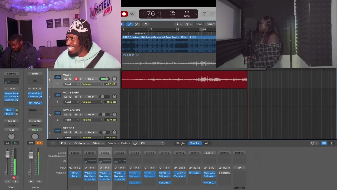Image resolution: width=337 pixels, height=190 pixels.
Task: Click the red Record button in transport
Action: click(125, 14)
